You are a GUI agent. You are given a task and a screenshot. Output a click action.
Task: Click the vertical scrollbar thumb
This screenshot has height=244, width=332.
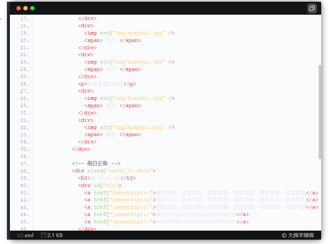point(320,112)
